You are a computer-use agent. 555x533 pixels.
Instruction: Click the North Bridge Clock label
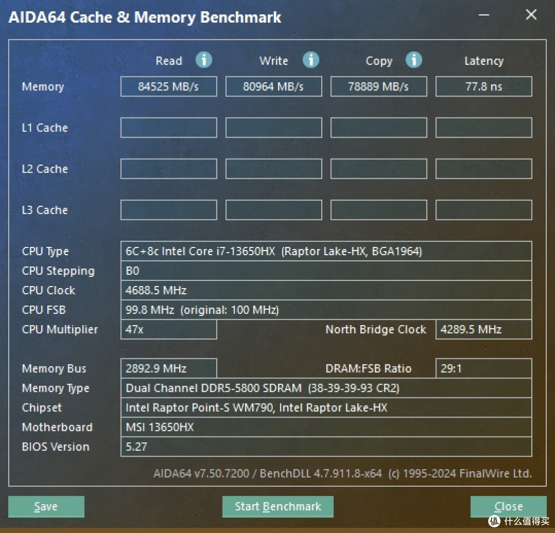pos(376,329)
